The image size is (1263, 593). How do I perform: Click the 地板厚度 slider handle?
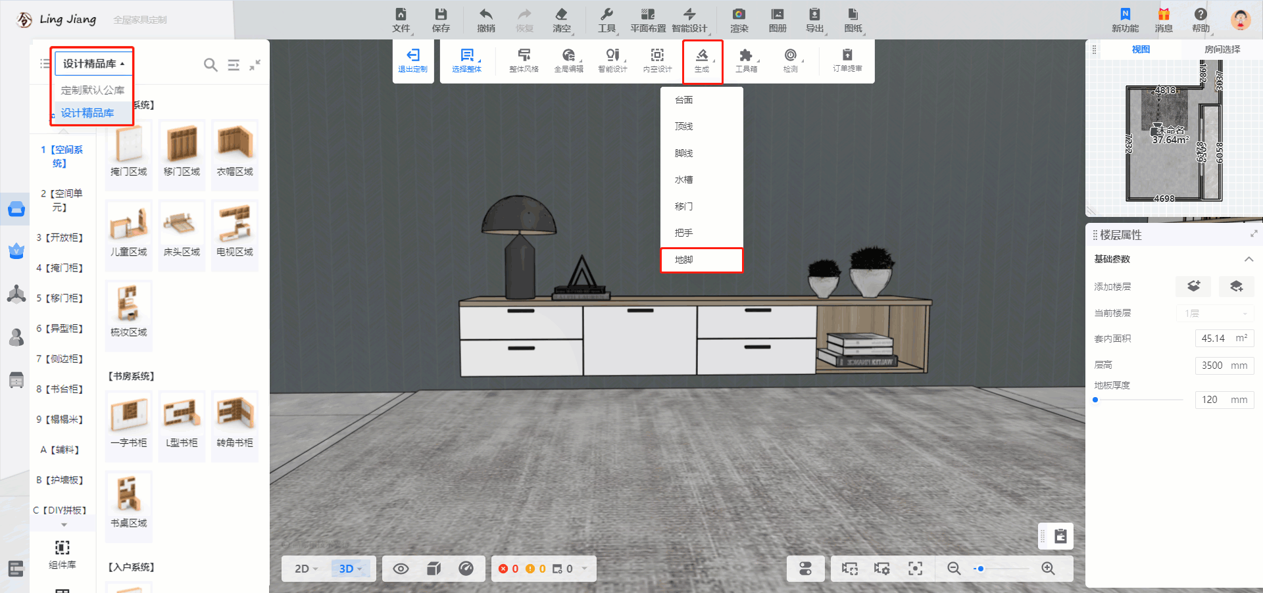(x=1095, y=400)
